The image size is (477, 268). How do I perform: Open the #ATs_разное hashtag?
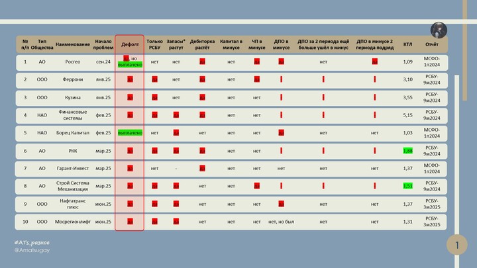(x=32, y=243)
